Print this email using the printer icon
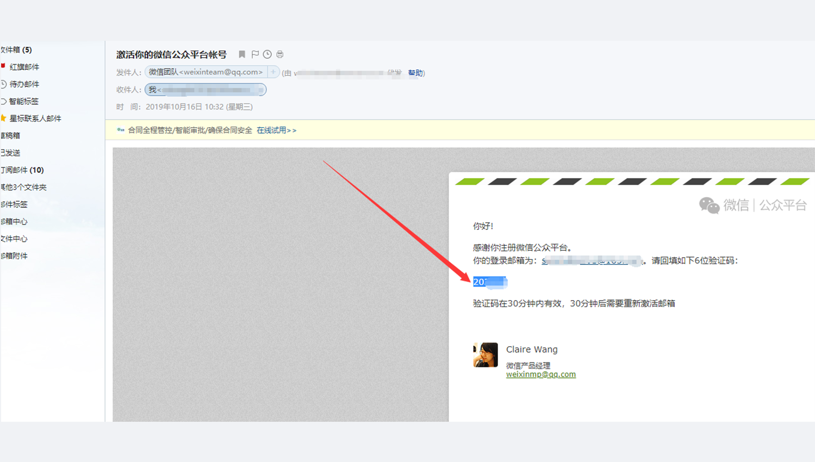Image resolution: width=815 pixels, height=462 pixels. pos(280,54)
